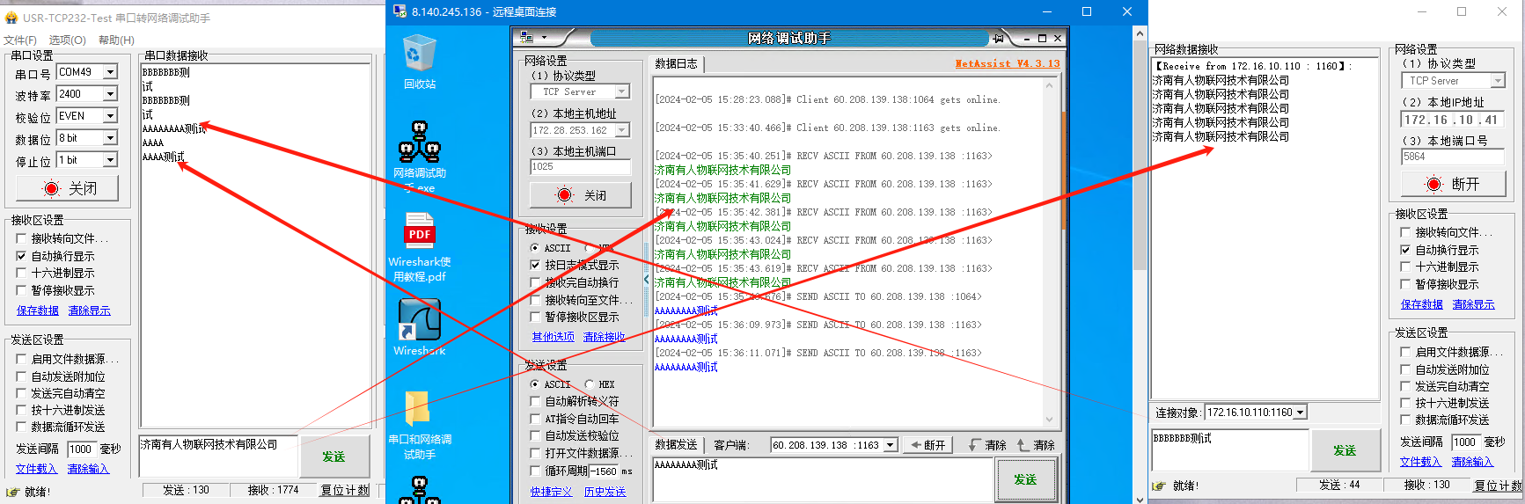This screenshot has height=504, width=1525.
Task: Enable NetAssist 接收完自动换行 checkbox
Action: (x=535, y=282)
